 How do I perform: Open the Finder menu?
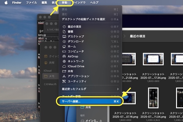[17, 2]
